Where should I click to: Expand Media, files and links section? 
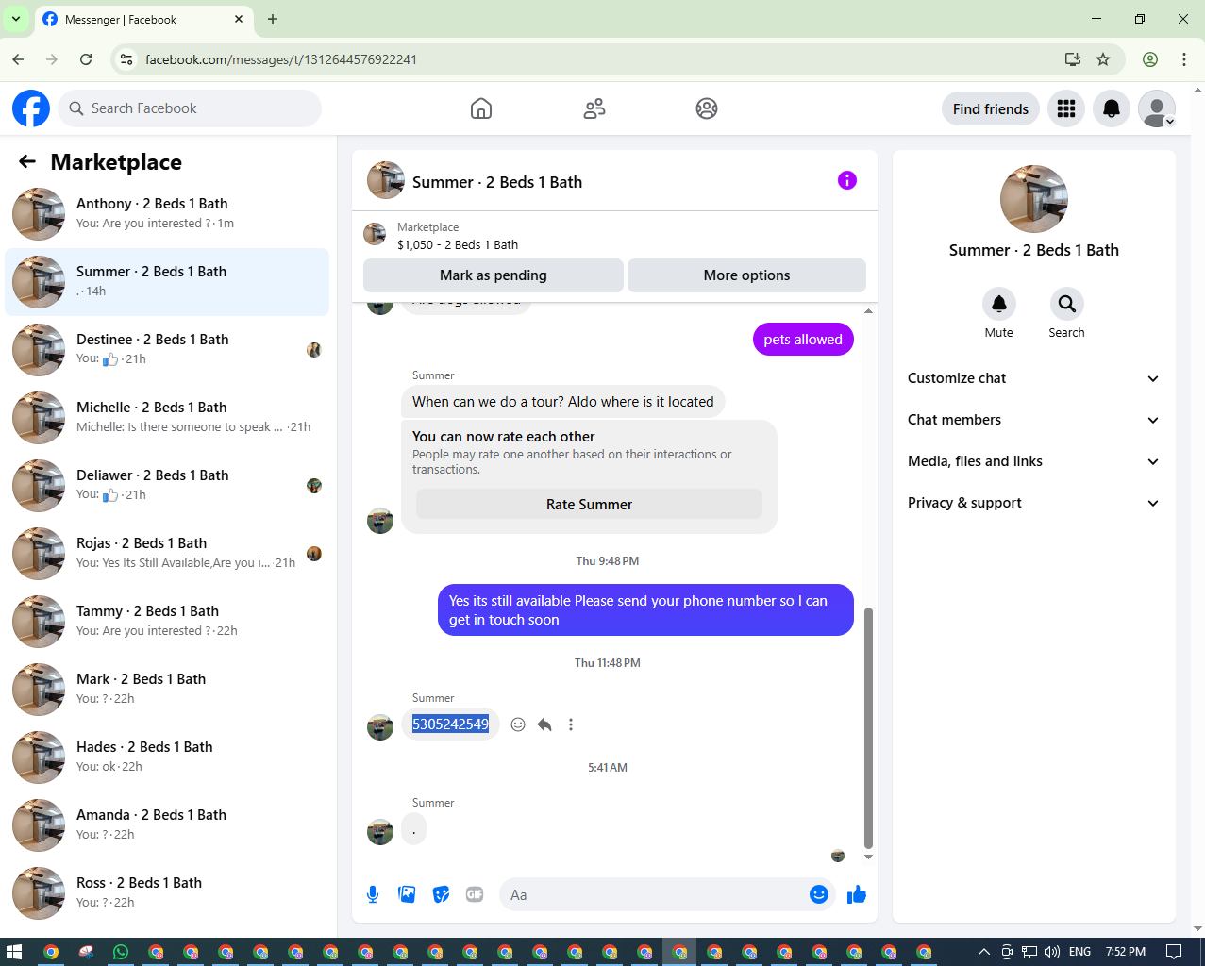click(x=1033, y=461)
